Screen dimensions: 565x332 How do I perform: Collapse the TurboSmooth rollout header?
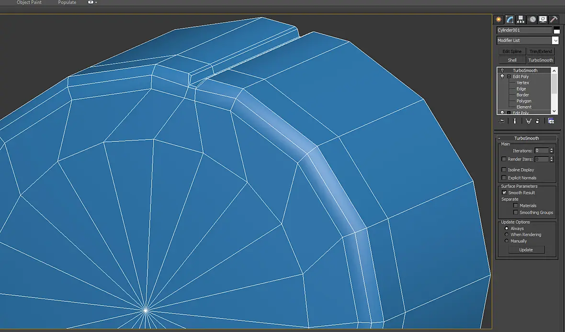point(526,138)
